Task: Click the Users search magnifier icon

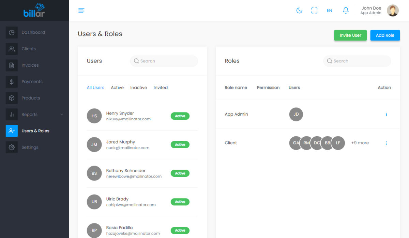Action: [136, 61]
